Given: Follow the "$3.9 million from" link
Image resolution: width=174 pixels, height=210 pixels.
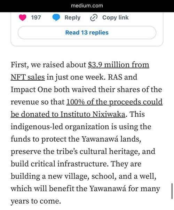Looking at the screenshot, I should pyautogui.click(x=119, y=65).
